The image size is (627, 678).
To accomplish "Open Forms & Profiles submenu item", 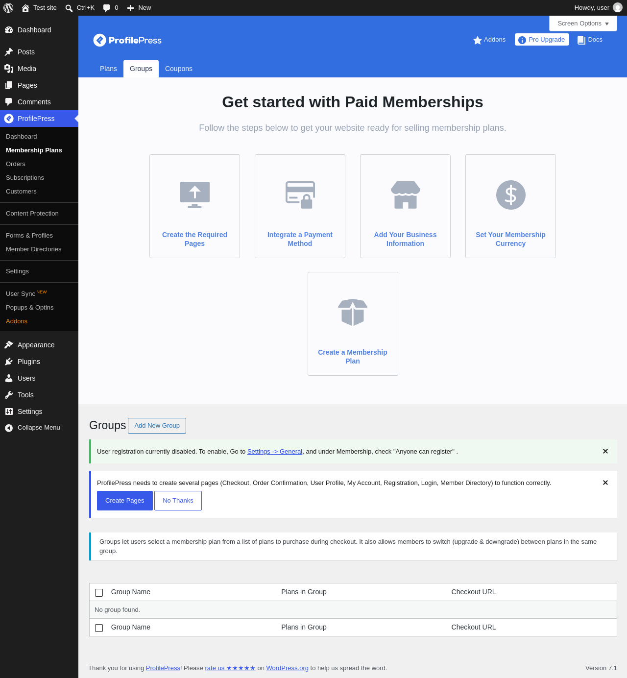I will click(29, 236).
